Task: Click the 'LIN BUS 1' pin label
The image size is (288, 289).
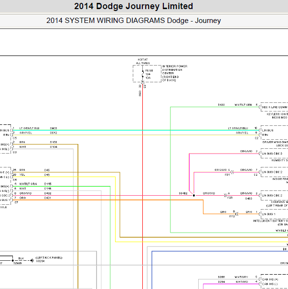Action: [269, 214]
